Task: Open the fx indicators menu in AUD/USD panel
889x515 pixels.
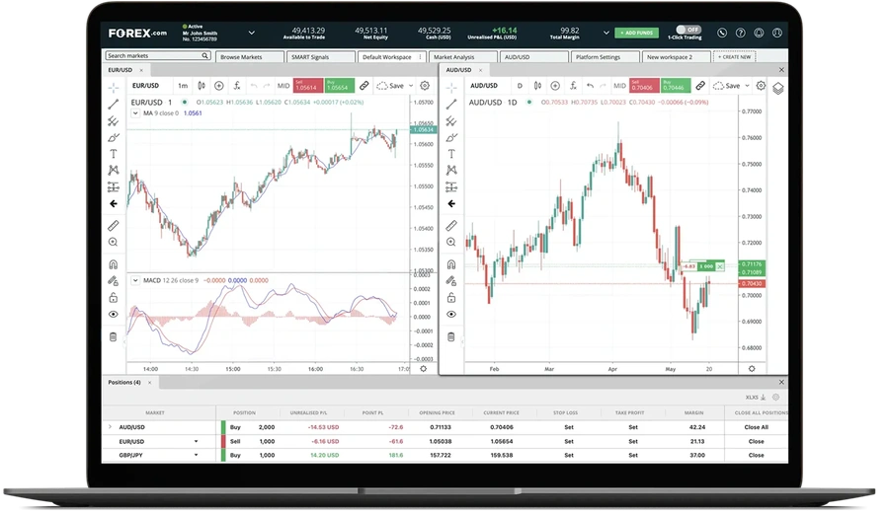Action: tap(573, 86)
